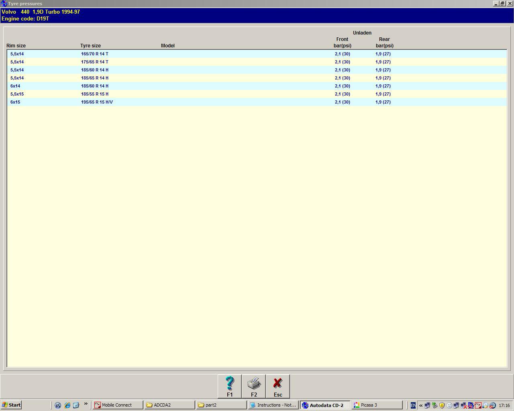Expand the quick launch overflow chevron
The height and width of the screenshot is (411, 514).
(86, 404)
